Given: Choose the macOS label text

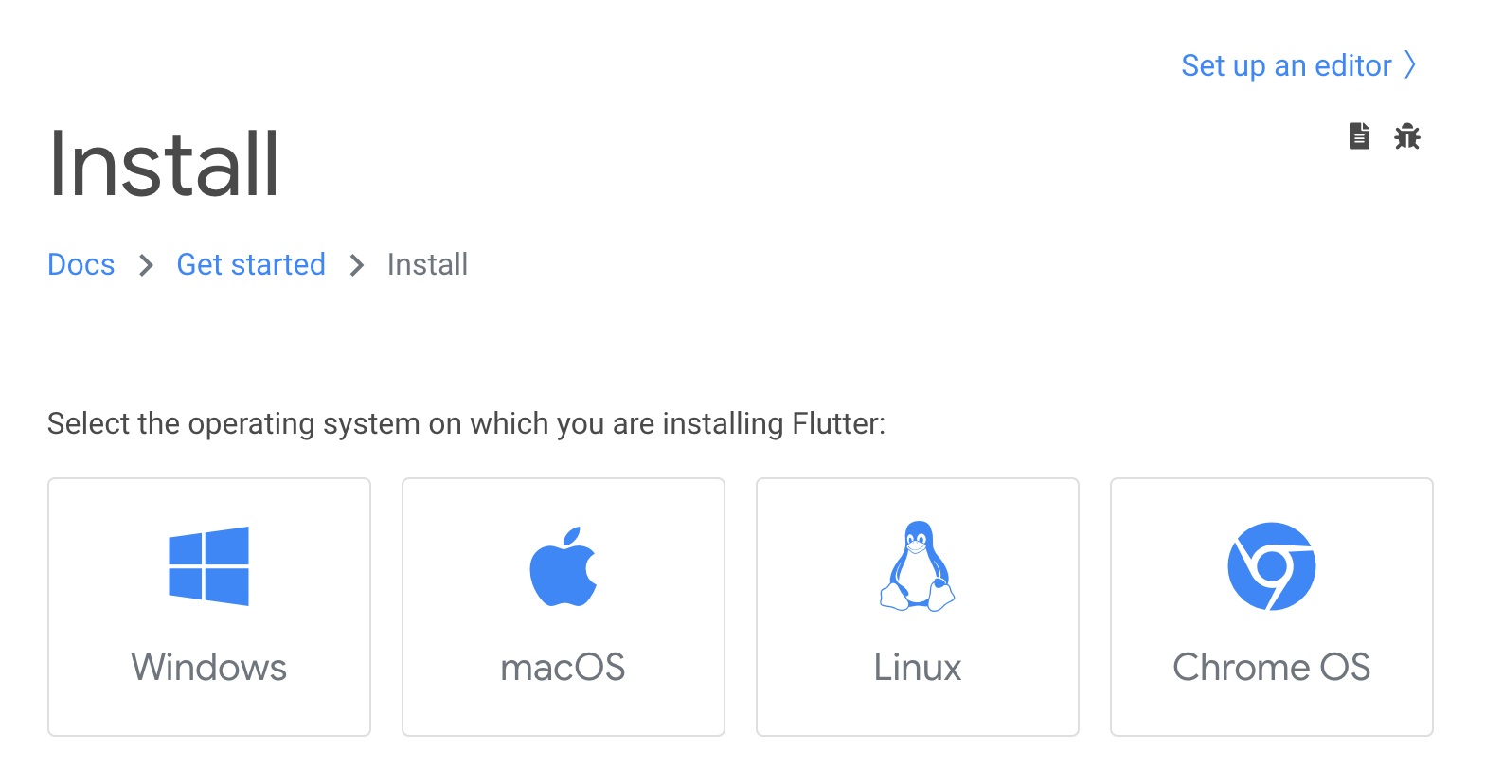Looking at the screenshot, I should (x=563, y=668).
